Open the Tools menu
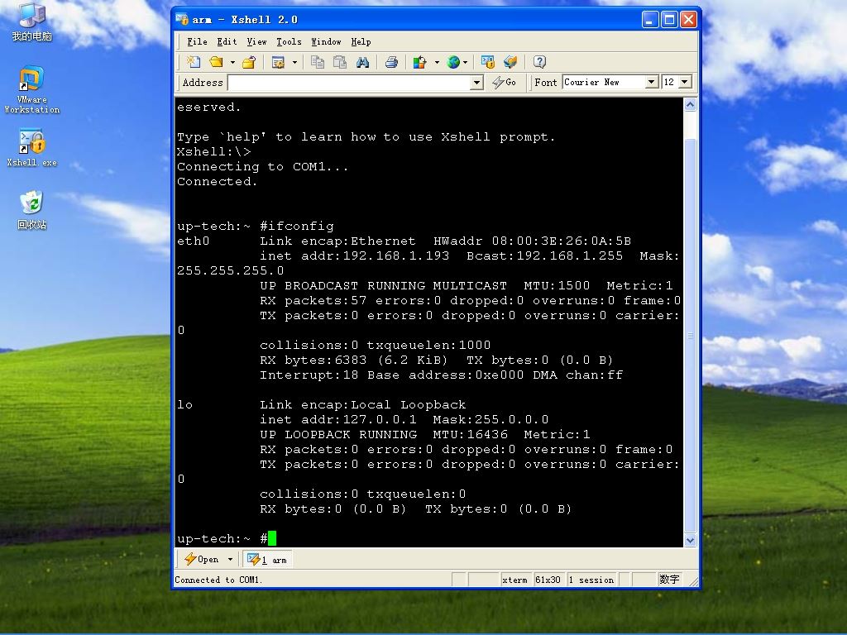The image size is (847, 635). tap(289, 41)
